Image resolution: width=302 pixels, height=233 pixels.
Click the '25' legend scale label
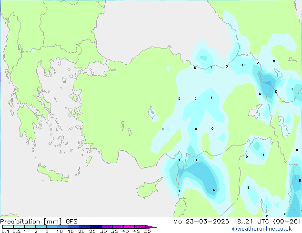(x=92, y=231)
